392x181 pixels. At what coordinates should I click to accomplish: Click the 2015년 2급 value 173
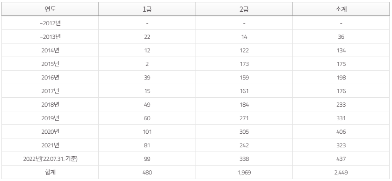click(x=244, y=64)
